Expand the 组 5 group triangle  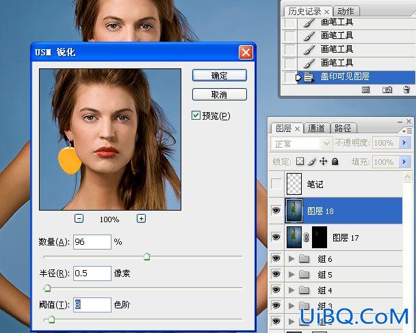tap(291, 274)
